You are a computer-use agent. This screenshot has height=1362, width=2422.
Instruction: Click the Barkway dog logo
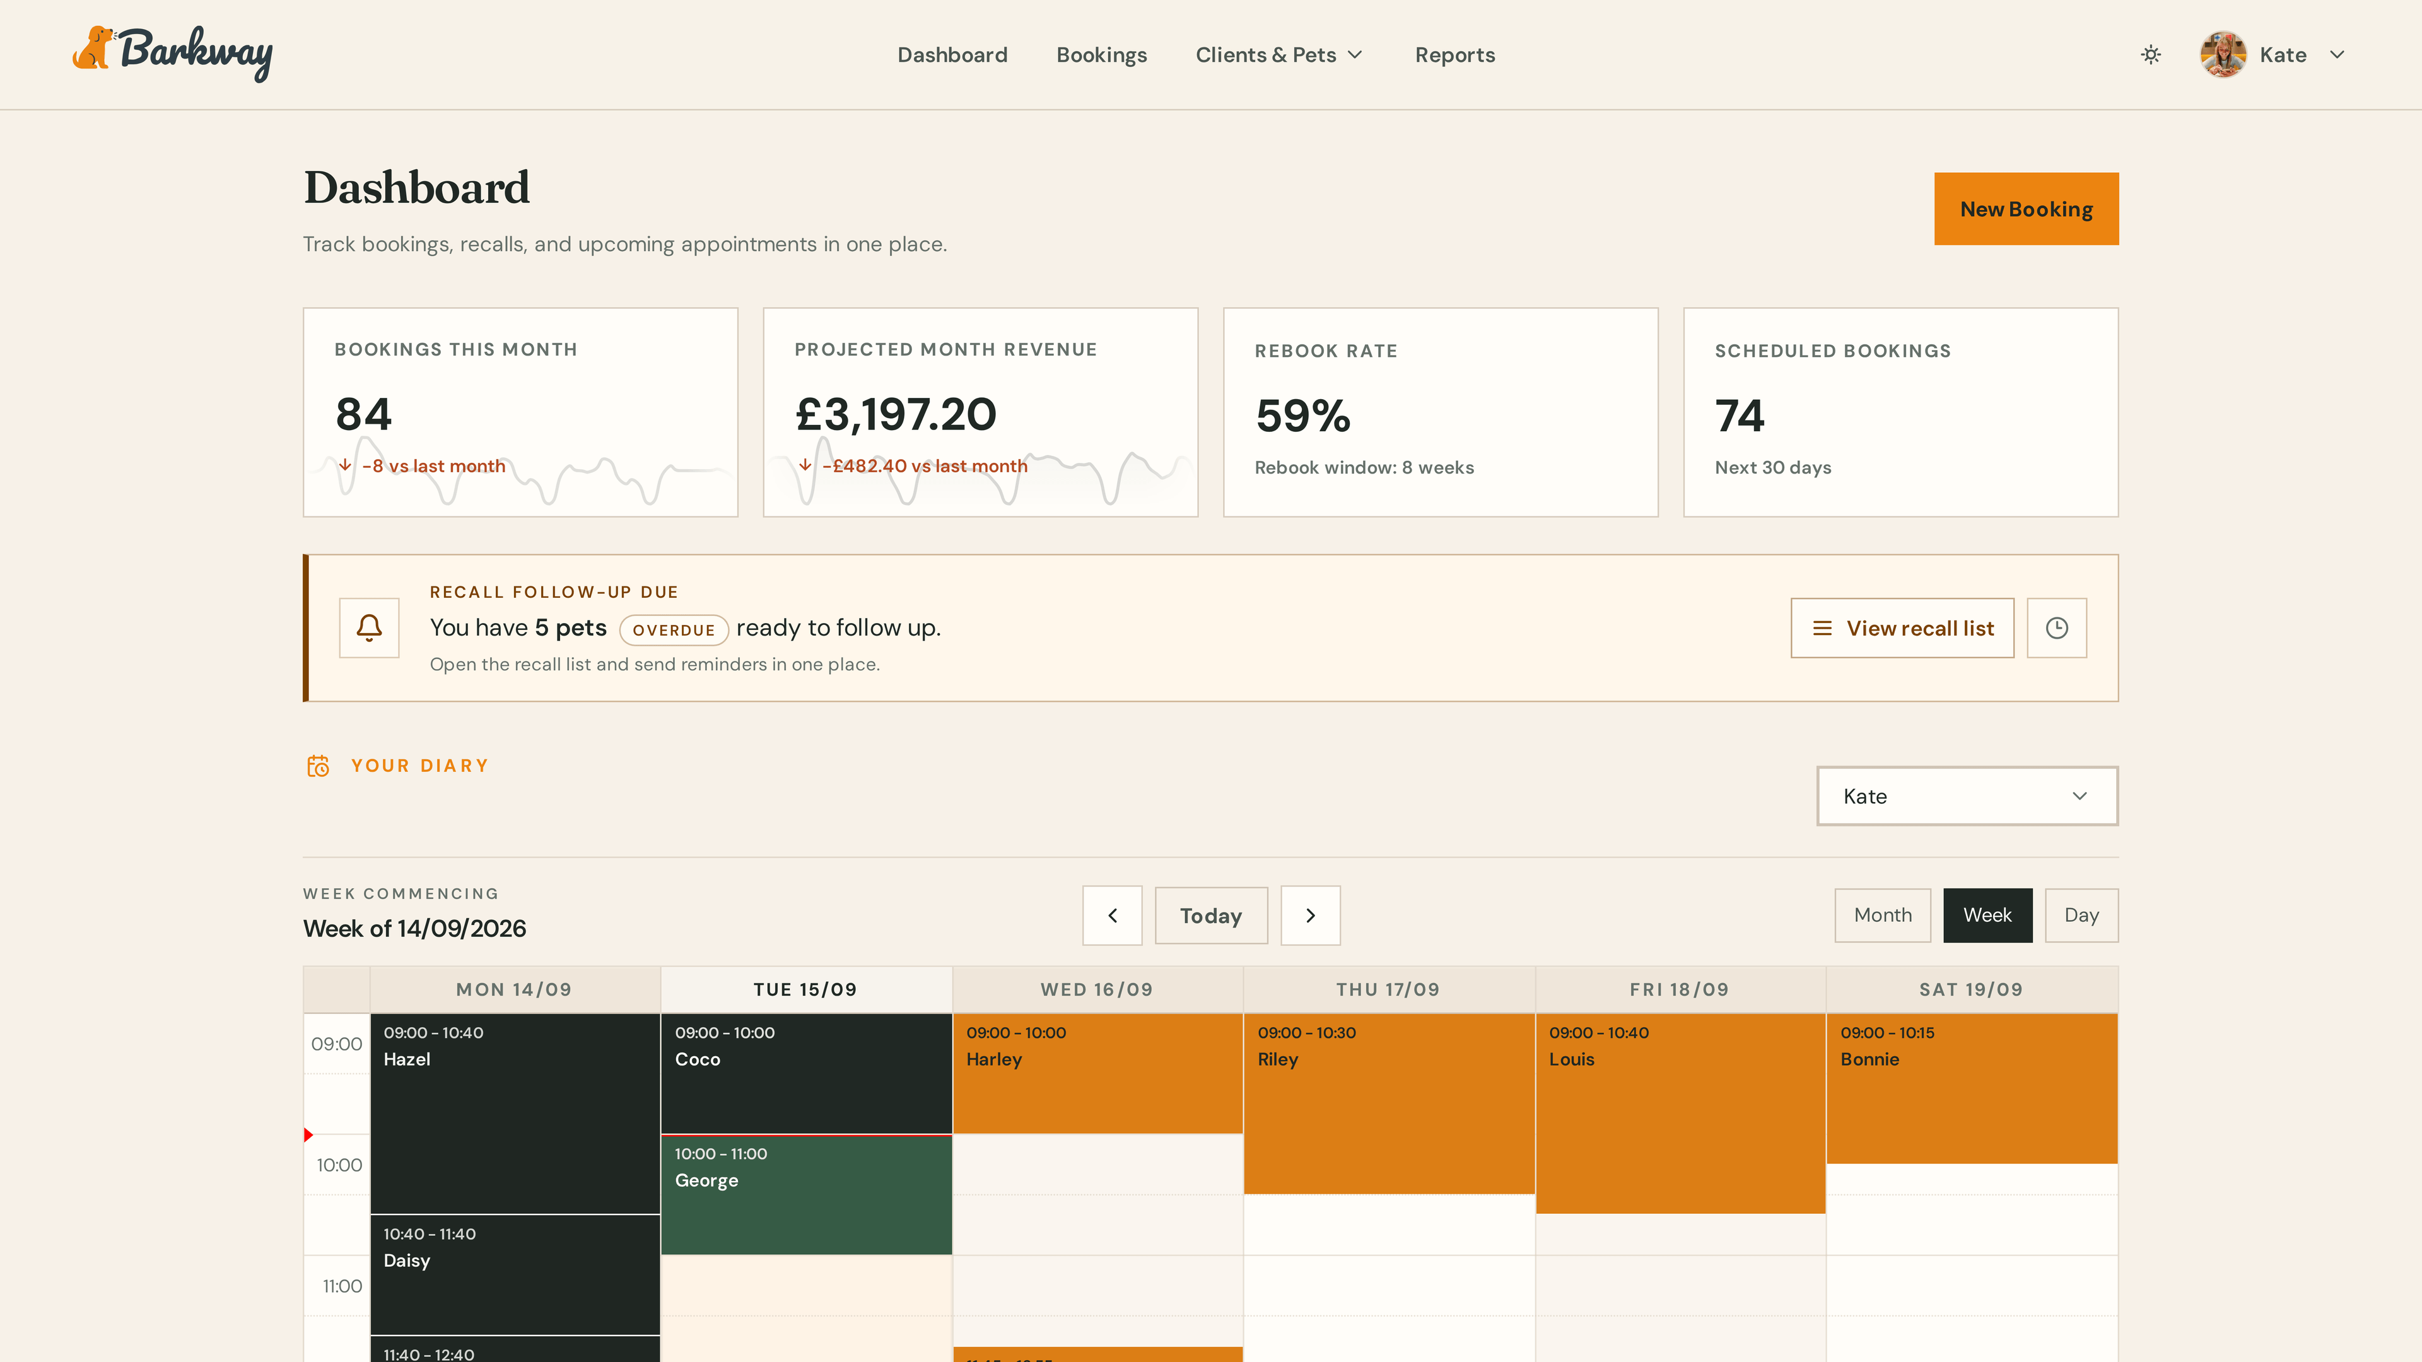click(x=172, y=54)
